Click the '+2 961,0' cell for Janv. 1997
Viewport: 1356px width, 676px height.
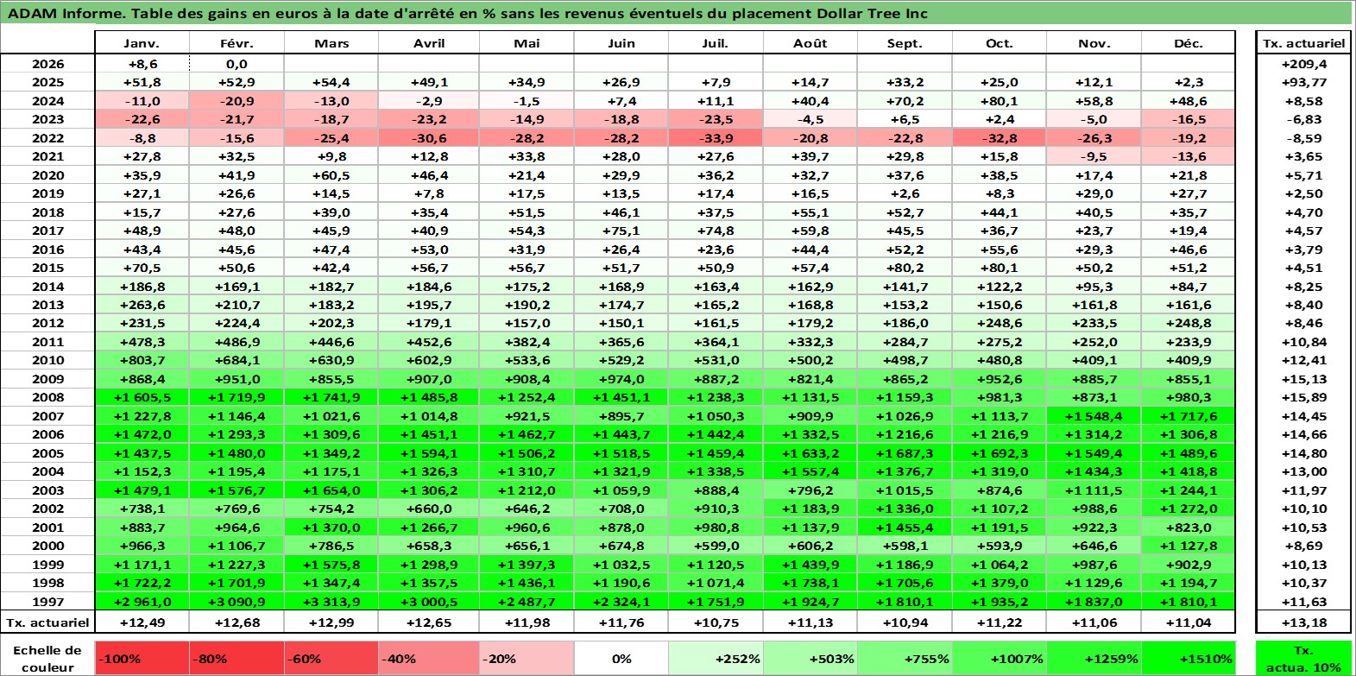142,602
